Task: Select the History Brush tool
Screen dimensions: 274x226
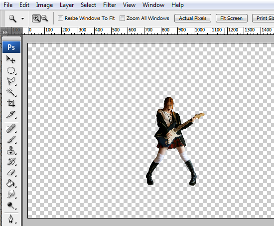Action: [11, 162]
